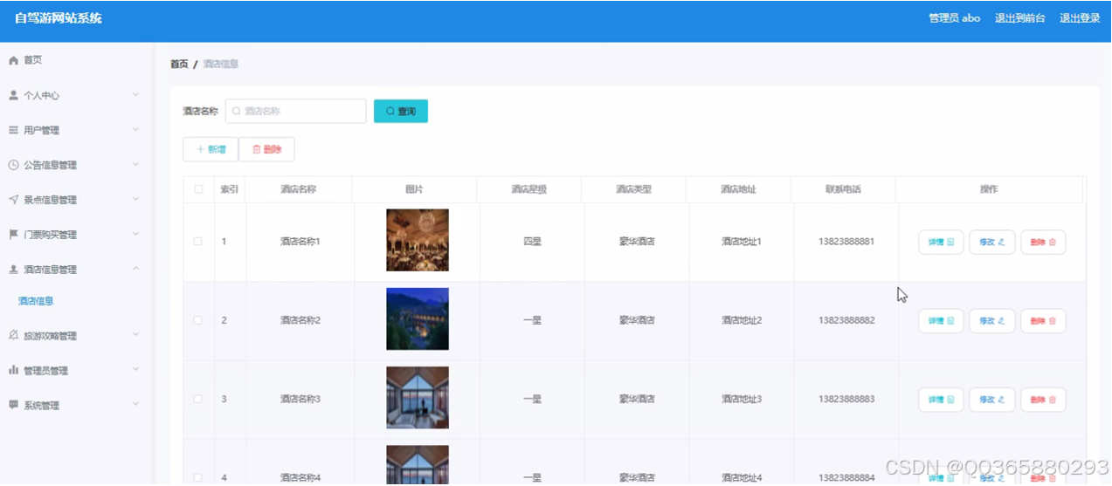Image resolution: width=1112 pixels, height=486 pixels.
Task: Click the clock icon next to 公告信息管理
Action: pyautogui.click(x=13, y=165)
